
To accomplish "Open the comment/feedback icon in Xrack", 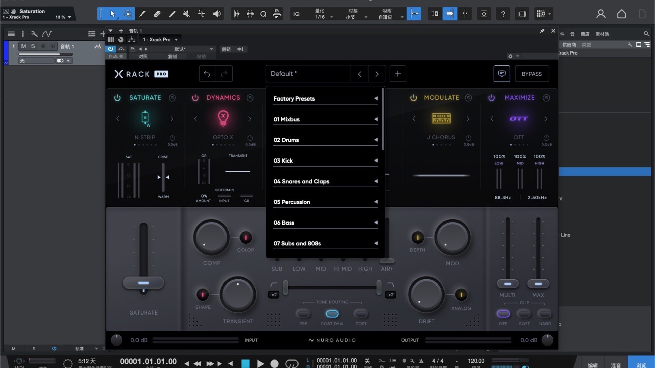I will pos(502,74).
